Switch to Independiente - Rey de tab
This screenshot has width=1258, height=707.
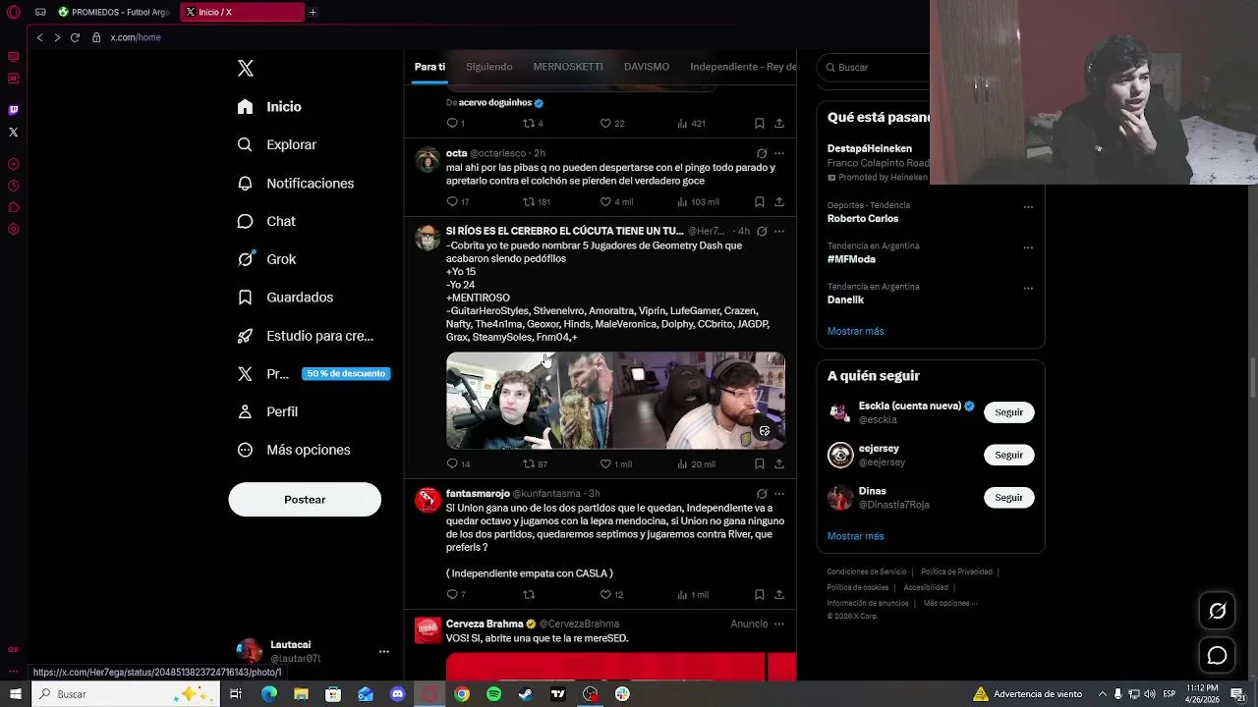(743, 67)
